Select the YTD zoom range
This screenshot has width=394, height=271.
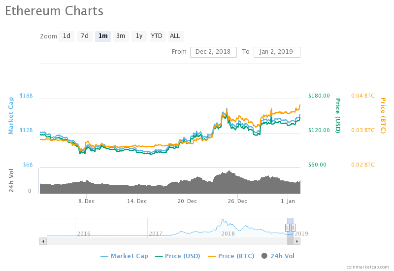157,36
